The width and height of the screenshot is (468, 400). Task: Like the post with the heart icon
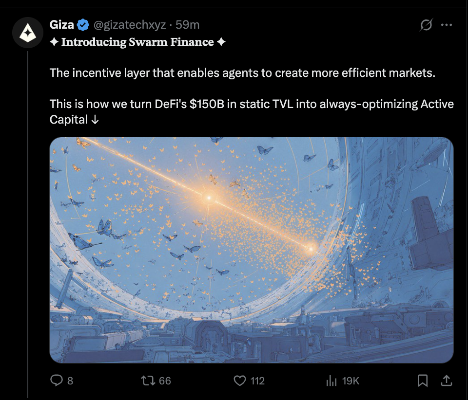pyautogui.click(x=240, y=381)
